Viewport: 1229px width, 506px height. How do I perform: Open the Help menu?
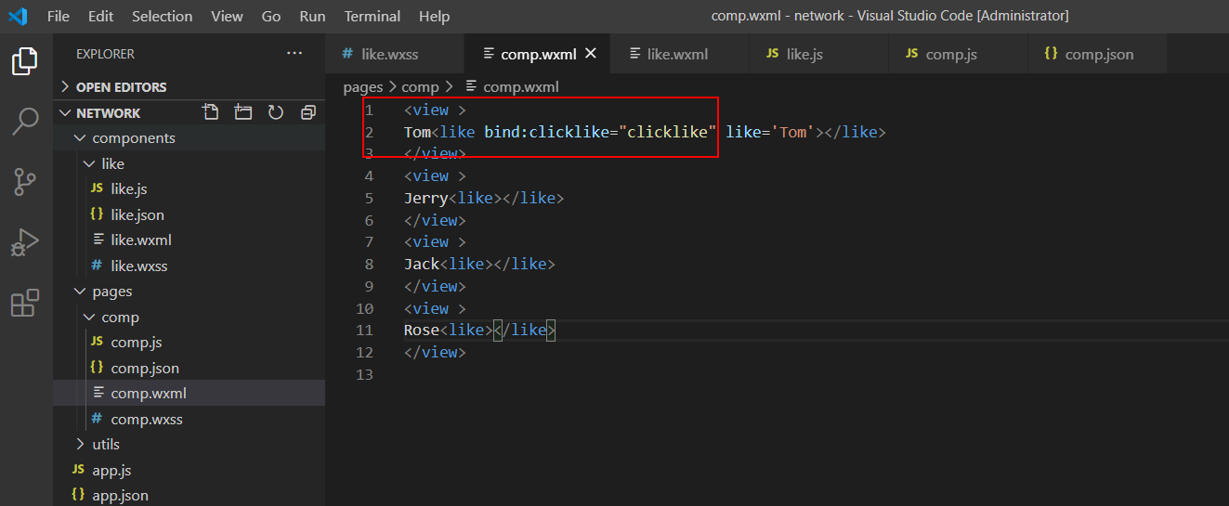click(x=434, y=16)
